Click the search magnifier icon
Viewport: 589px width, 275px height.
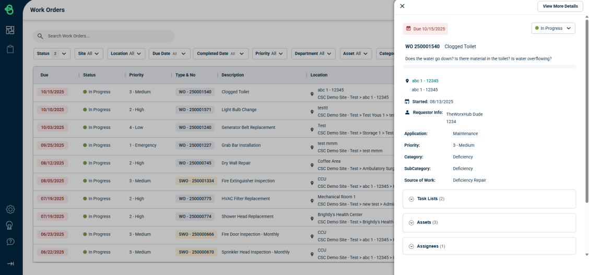40,37
